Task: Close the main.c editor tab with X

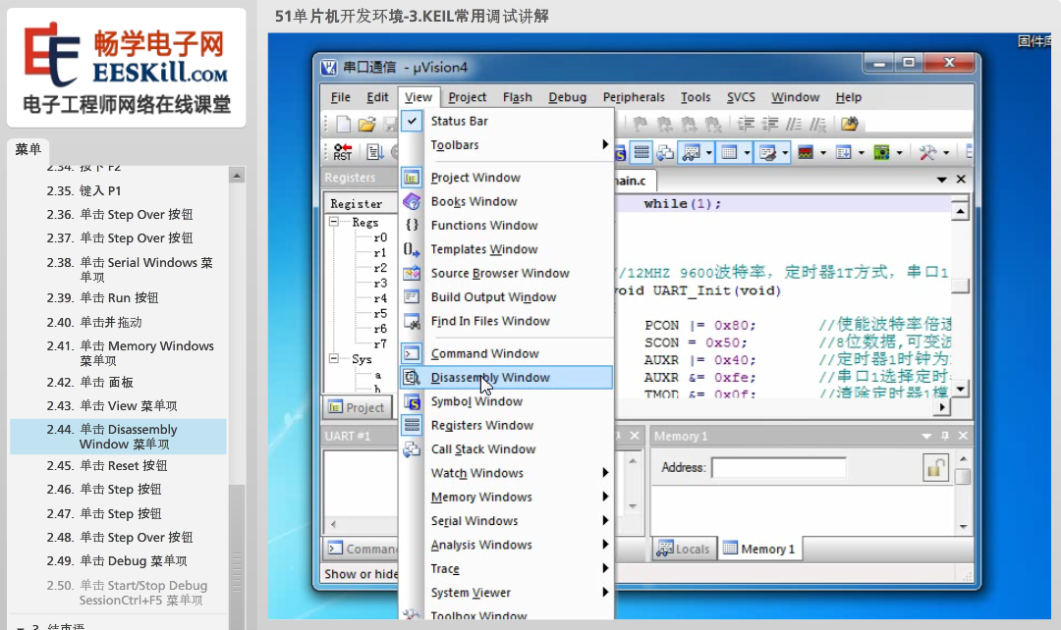Action: tap(961, 180)
